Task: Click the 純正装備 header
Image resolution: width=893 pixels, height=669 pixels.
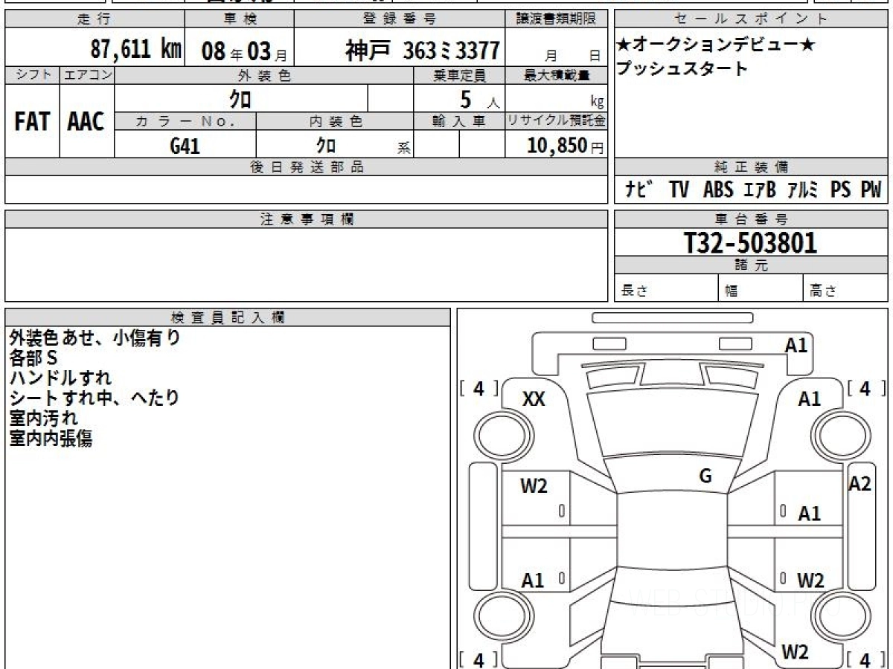Action: pos(751,167)
